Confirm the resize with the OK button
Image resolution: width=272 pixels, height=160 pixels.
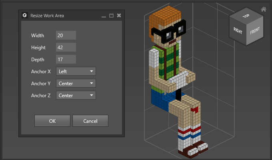(x=52, y=121)
